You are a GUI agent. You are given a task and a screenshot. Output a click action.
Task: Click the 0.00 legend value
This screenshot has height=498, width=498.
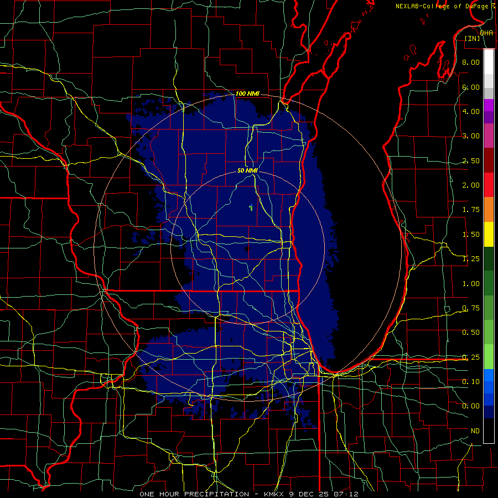pos(471,406)
